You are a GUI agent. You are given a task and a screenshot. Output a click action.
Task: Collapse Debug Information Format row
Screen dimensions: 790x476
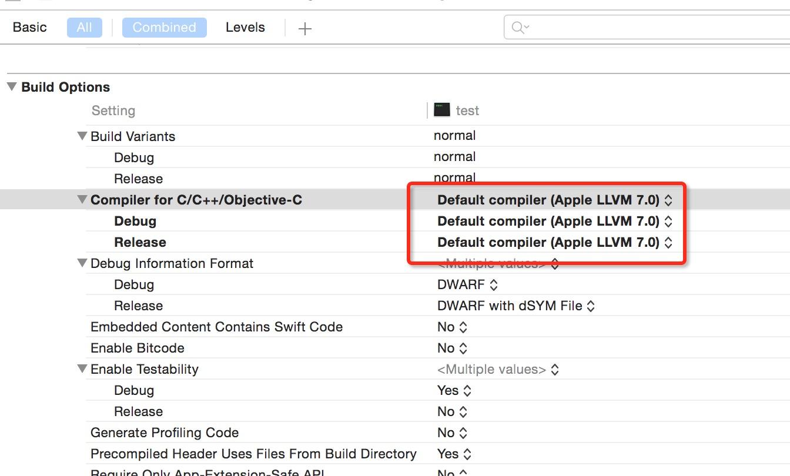tap(82, 263)
